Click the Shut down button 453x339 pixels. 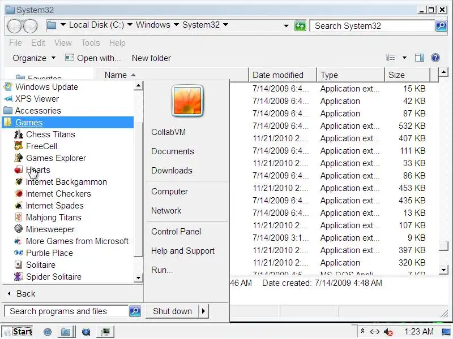click(x=172, y=311)
